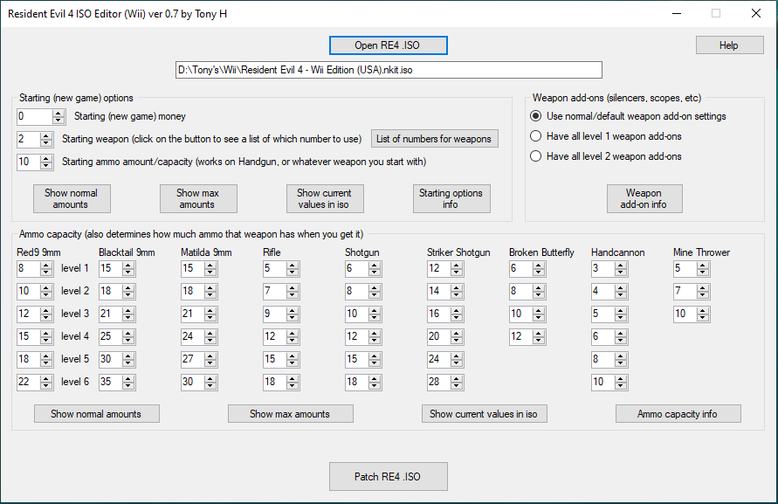Increase Broken Butterfly level 4 ammo capacity
Screen dimensions: 778x504
coord(539,333)
